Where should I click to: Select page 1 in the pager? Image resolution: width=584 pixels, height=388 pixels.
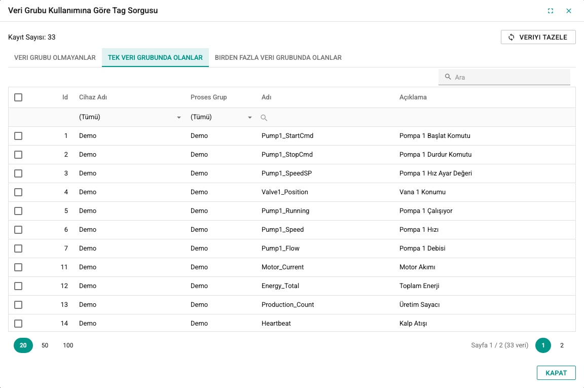tap(543, 345)
